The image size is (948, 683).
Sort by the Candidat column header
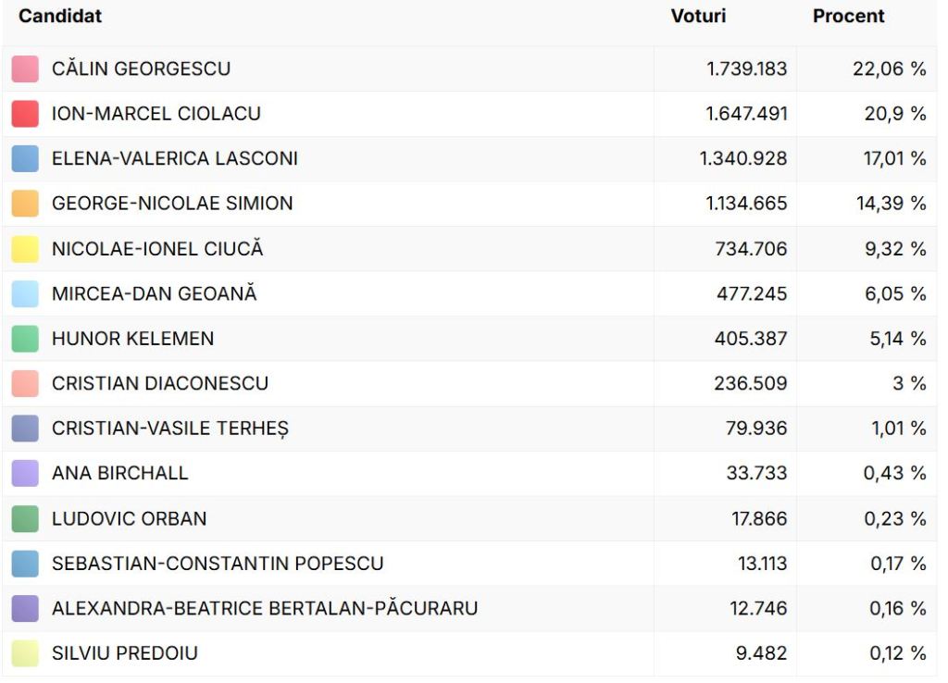(60, 17)
